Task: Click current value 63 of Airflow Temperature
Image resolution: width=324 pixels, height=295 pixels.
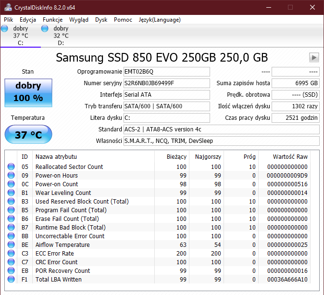Action: click(183, 245)
